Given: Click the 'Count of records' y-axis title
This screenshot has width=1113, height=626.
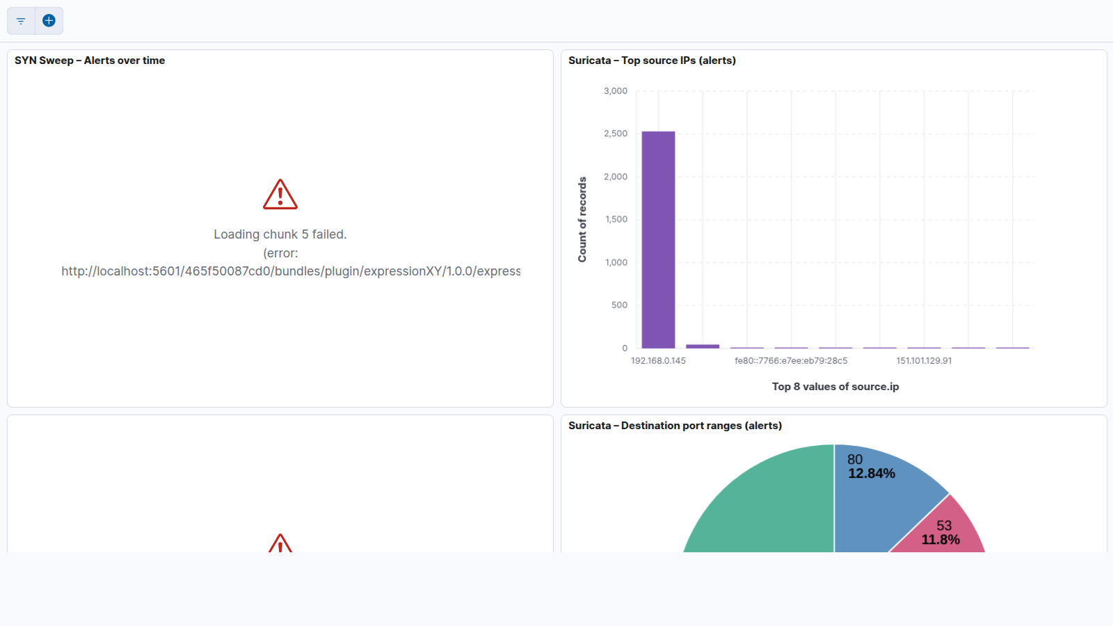Looking at the screenshot, I should tap(582, 219).
